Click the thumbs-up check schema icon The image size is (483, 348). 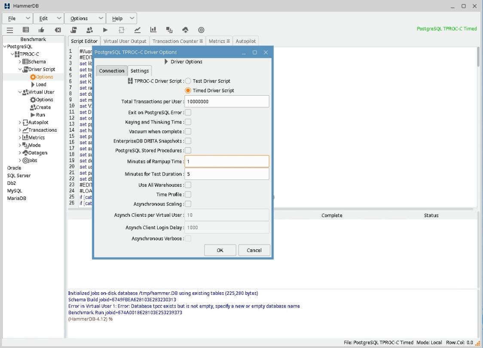coord(41,30)
